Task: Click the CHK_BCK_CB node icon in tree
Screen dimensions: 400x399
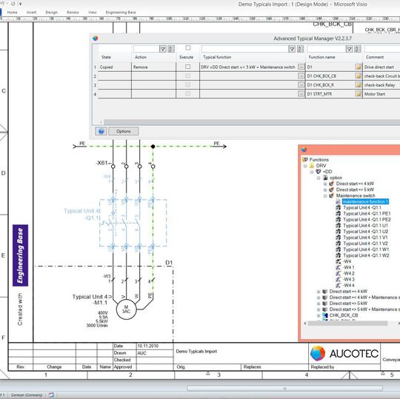Action: point(324,315)
